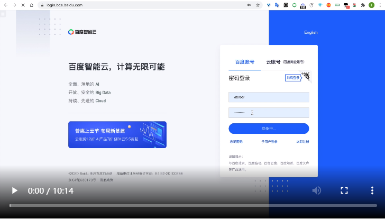Viewport: 385px width, 219px height.
Task: Click the username field
Action: click(269, 97)
